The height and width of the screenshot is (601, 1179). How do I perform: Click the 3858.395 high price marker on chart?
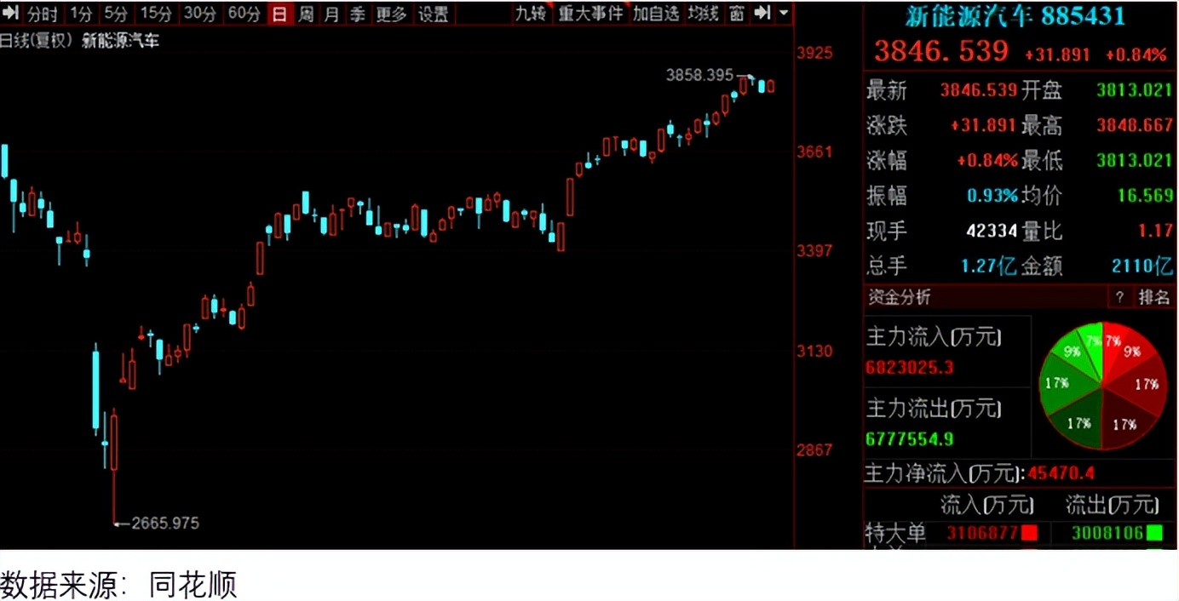pos(699,75)
